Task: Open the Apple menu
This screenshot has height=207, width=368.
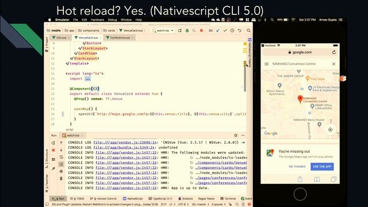Action: pos(49,20)
